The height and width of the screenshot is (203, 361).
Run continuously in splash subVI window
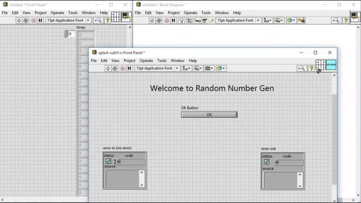pyautogui.click(x=115, y=68)
